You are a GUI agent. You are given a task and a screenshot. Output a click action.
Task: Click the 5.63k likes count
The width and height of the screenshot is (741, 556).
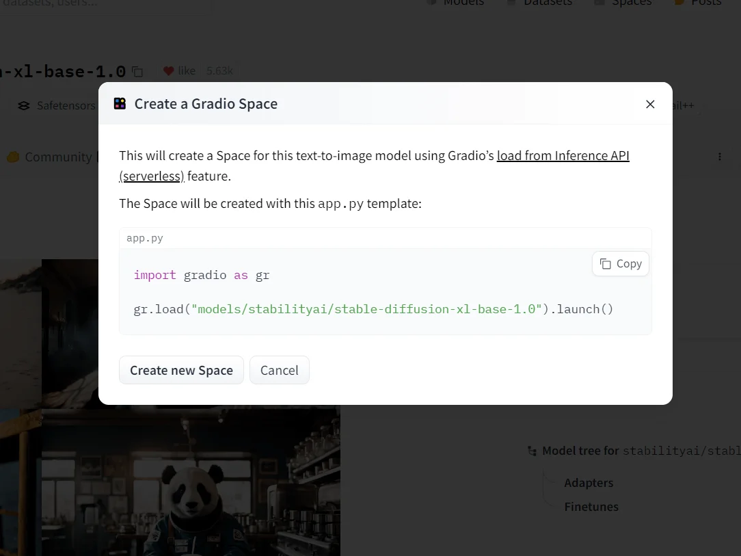[219, 71]
